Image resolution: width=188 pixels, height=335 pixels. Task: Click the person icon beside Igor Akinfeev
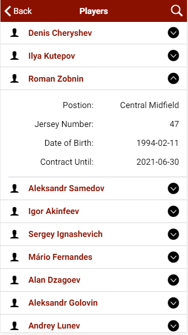point(14,211)
